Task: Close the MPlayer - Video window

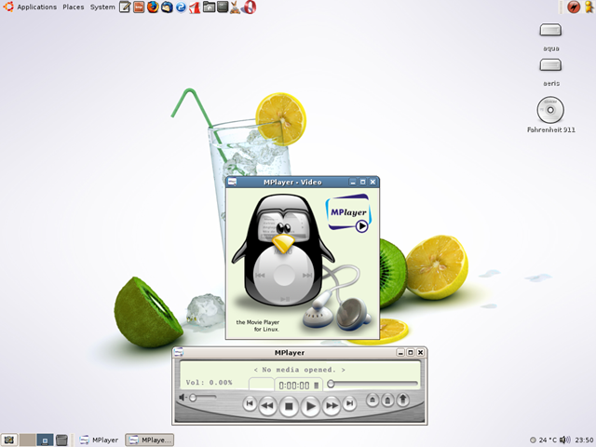Action: click(x=372, y=183)
